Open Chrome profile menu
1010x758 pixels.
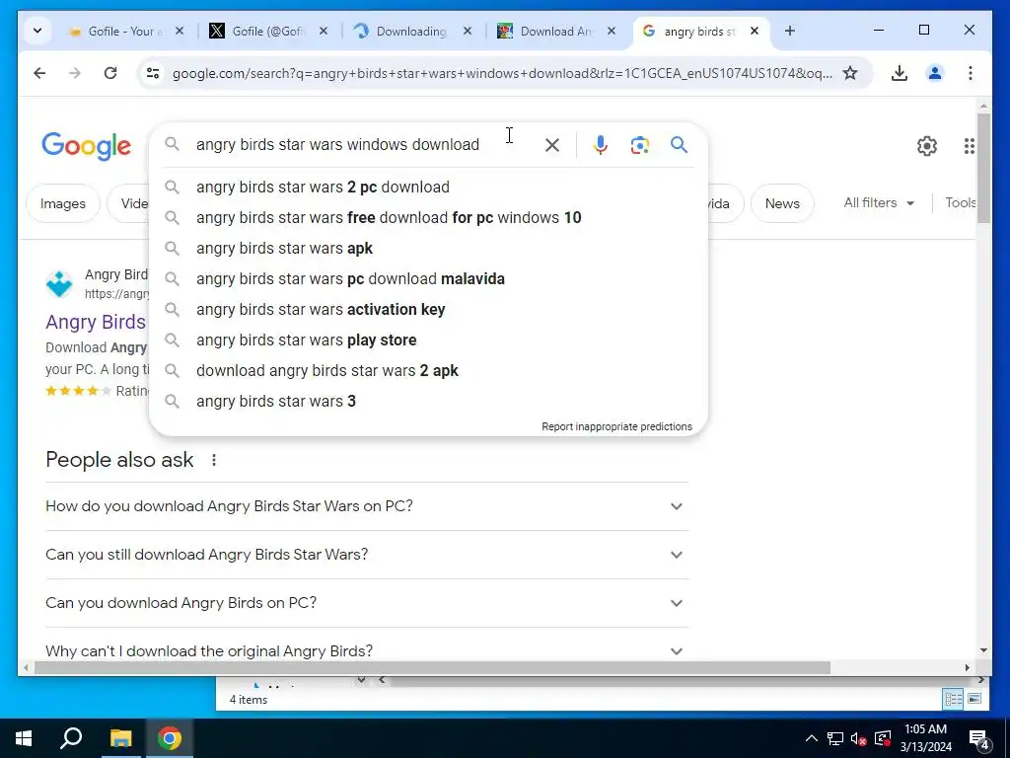[935, 73]
